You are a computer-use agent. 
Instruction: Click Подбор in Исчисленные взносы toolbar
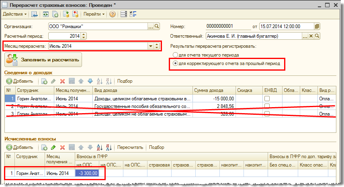coord(157,147)
